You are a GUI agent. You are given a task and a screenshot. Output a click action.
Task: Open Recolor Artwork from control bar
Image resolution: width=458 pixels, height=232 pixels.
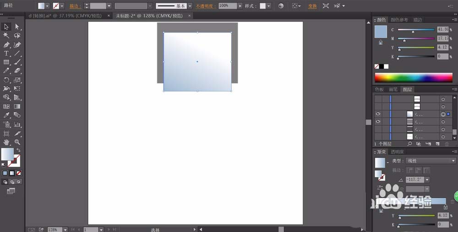(281, 6)
